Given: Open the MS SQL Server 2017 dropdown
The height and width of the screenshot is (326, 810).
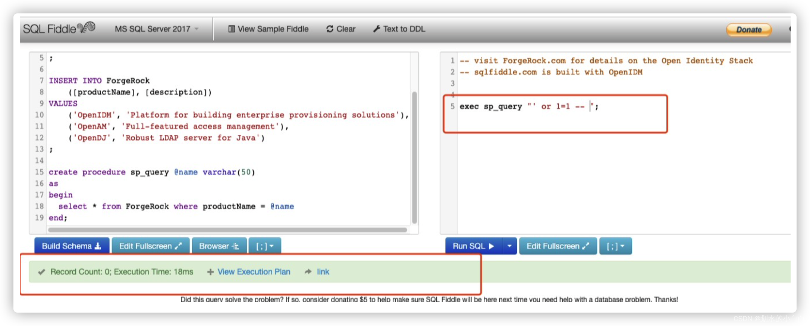Looking at the screenshot, I should pos(157,29).
